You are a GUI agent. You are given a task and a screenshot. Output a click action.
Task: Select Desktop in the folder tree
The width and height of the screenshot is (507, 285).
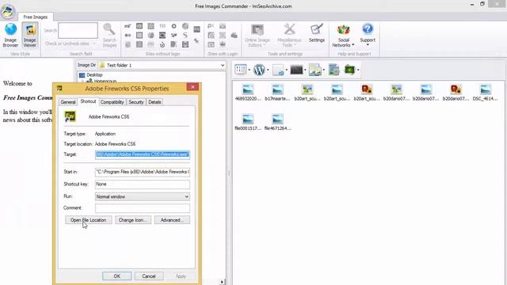coord(94,75)
